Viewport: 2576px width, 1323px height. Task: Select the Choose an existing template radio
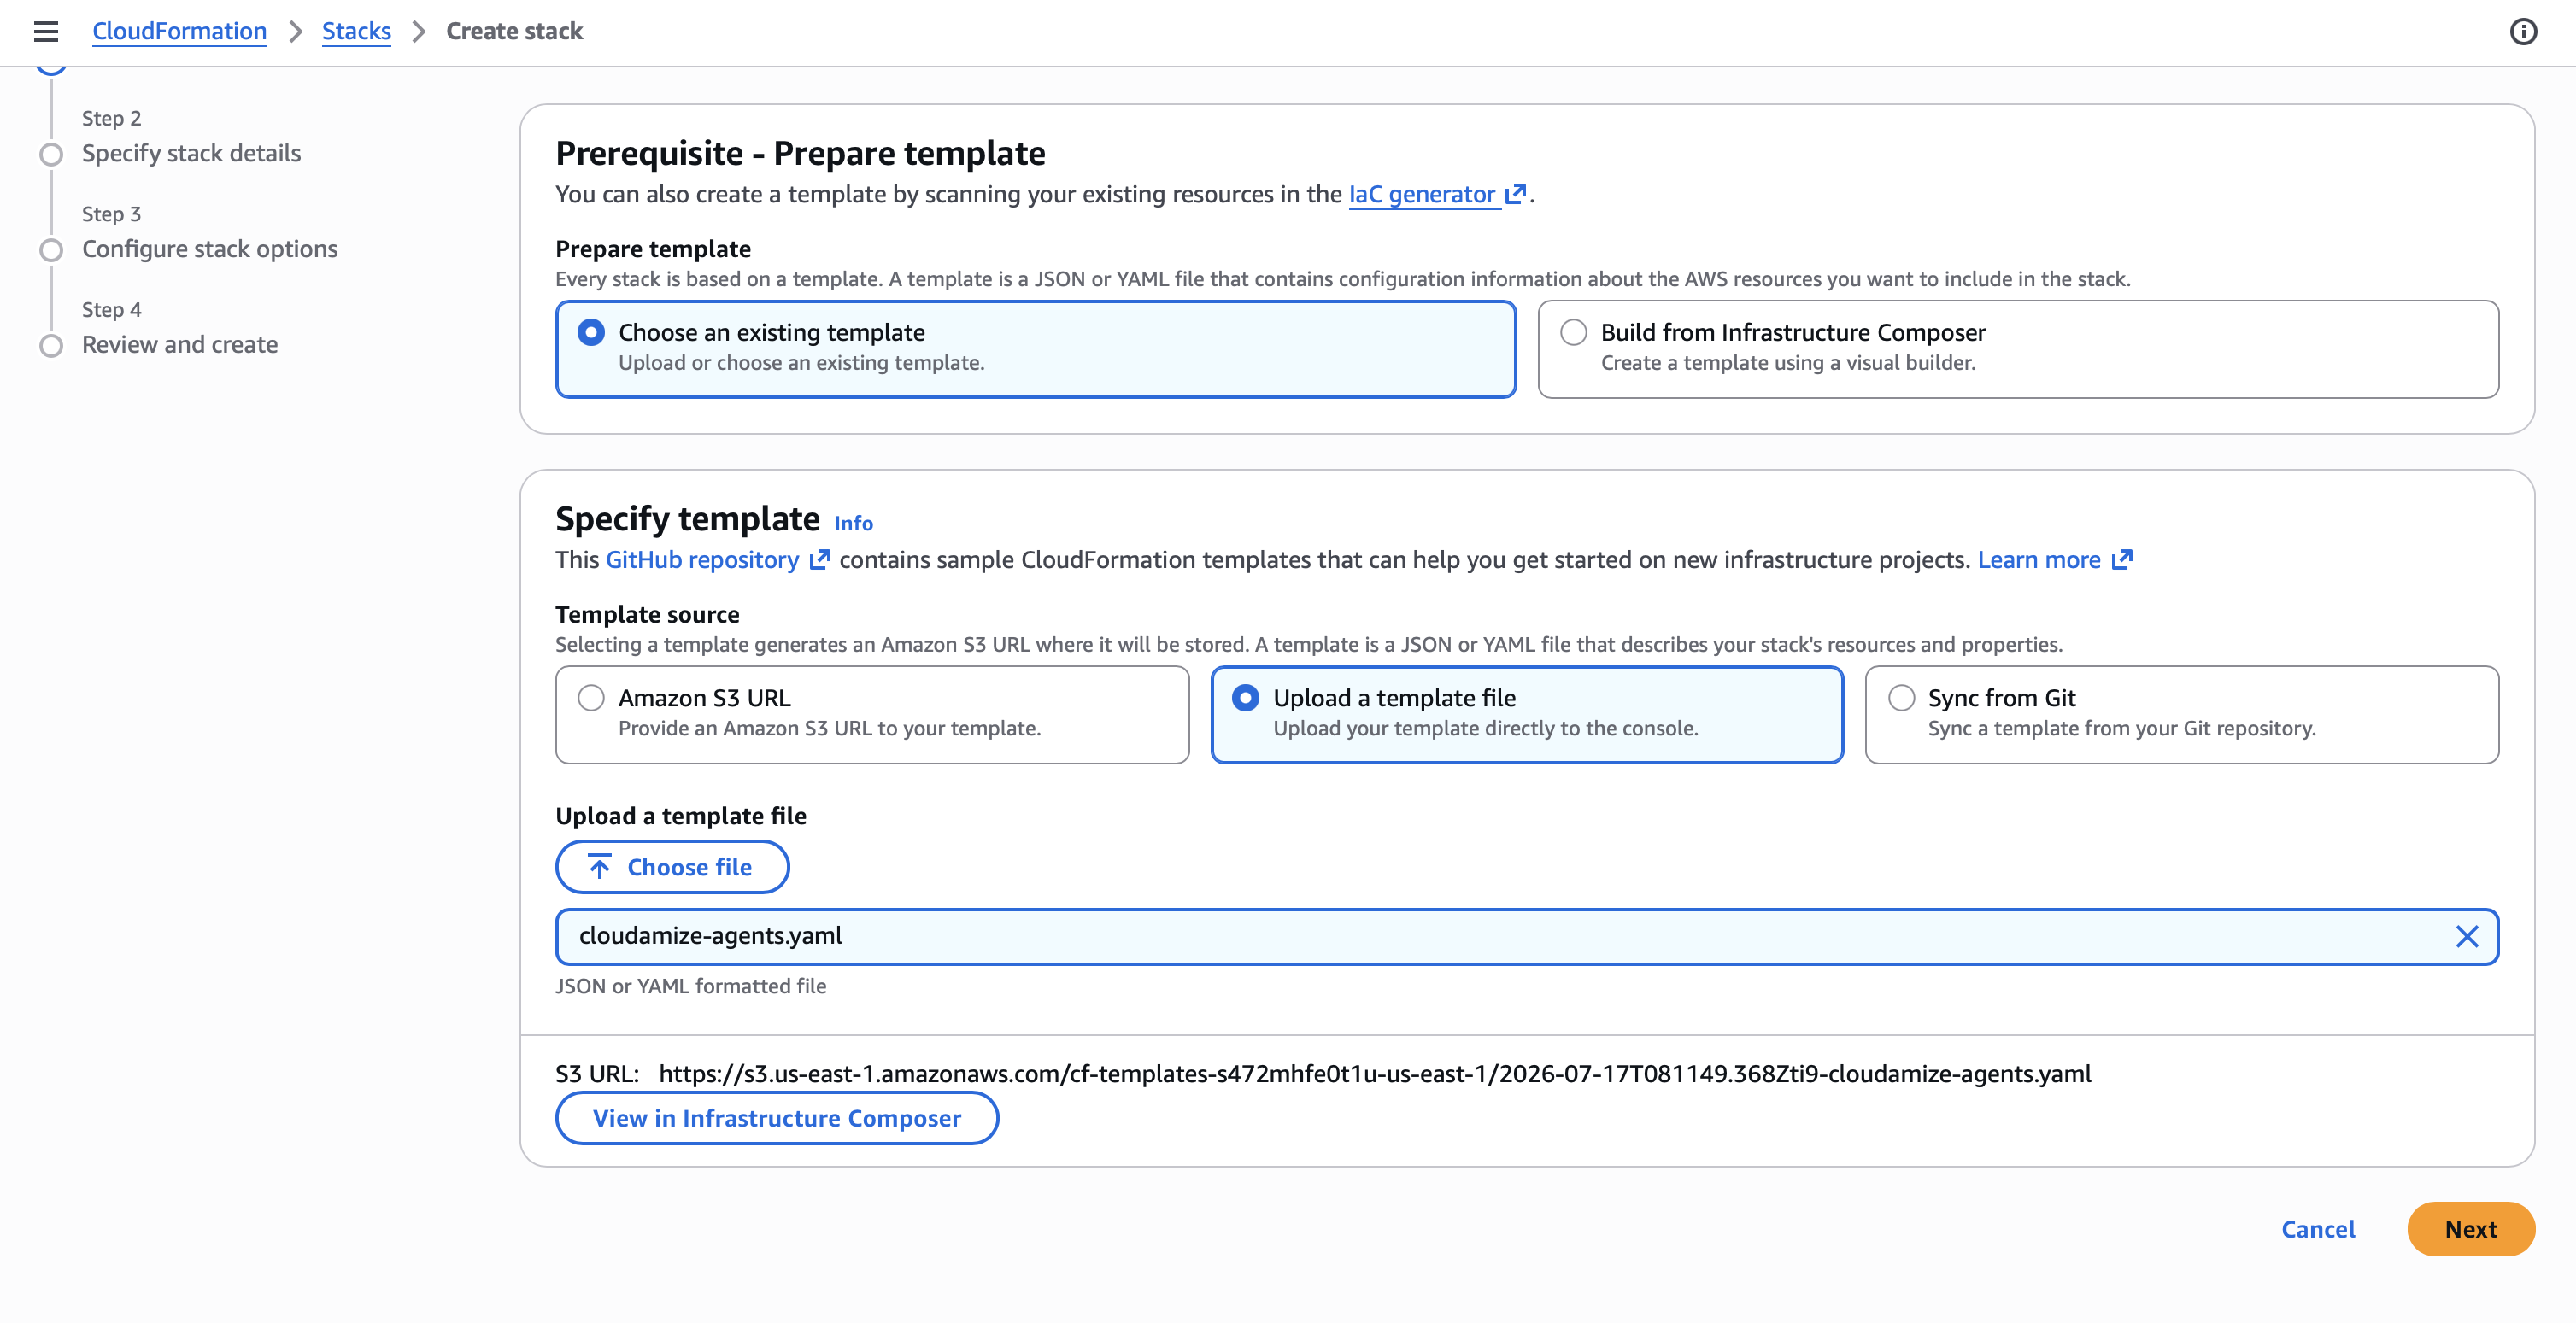pos(591,332)
